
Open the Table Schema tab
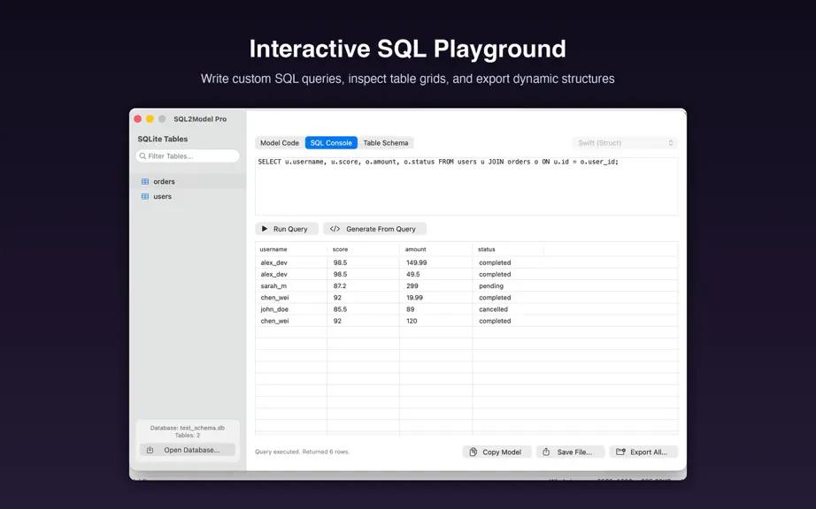coord(386,143)
